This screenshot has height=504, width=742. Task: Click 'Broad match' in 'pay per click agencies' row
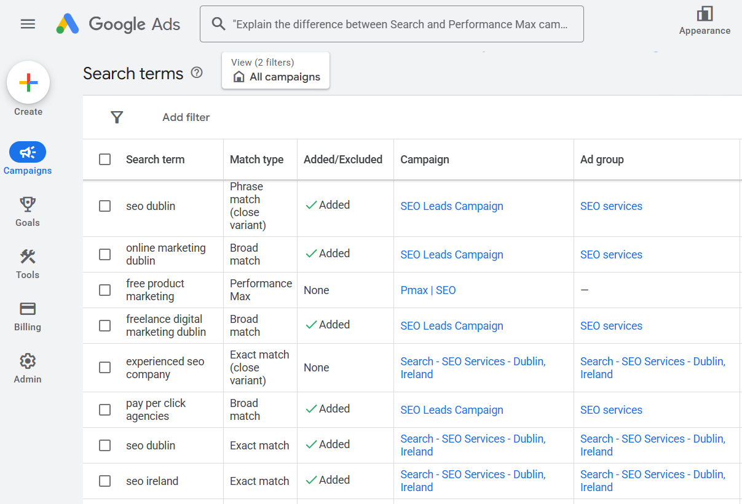245,409
